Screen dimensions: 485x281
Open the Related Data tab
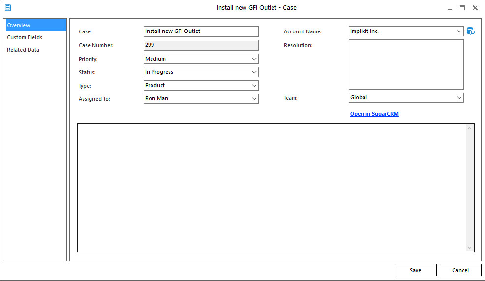(x=23, y=50)
